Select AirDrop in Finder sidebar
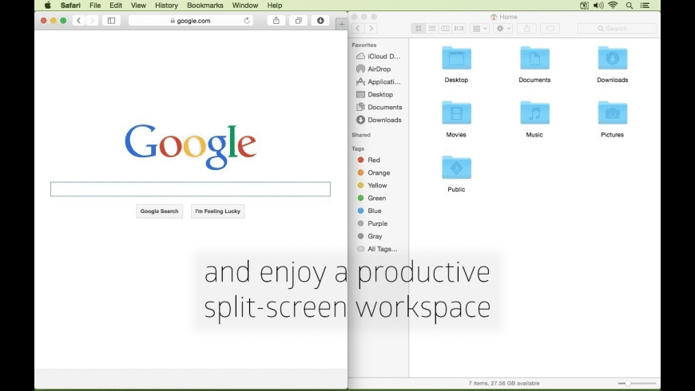The height and width of the screenshot is (391, 695). (x=379, y=69)
